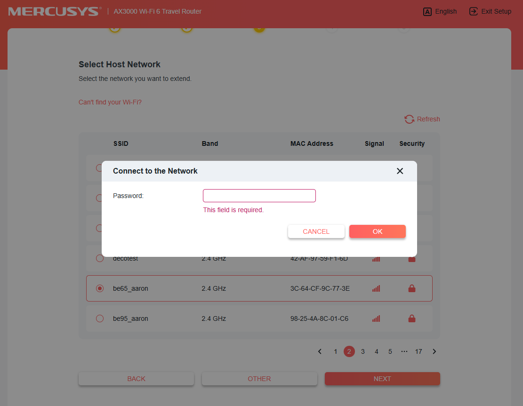The width and height of the screenshot is (523, 406).
Task: Click the language icon beside English
Action: point(427,12)
